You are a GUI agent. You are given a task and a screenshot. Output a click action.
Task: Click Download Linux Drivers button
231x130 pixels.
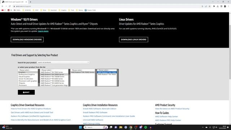point(134,39)
